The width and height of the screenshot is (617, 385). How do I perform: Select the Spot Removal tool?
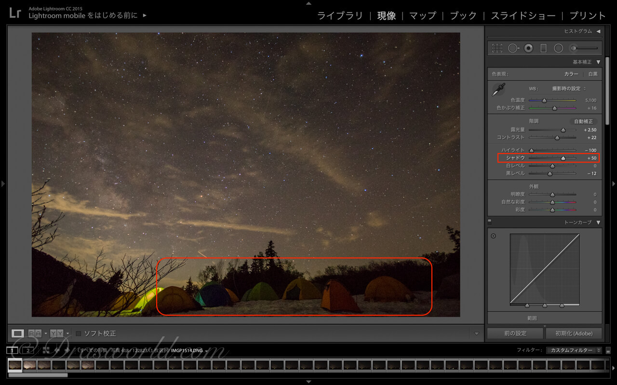[513, 48]
